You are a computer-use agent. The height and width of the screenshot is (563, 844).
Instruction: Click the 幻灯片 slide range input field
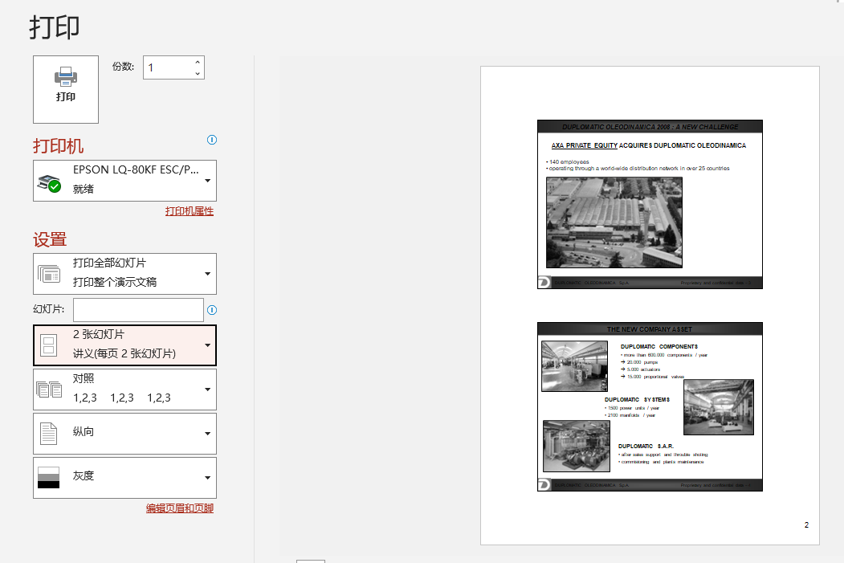(x=138, y=310)
